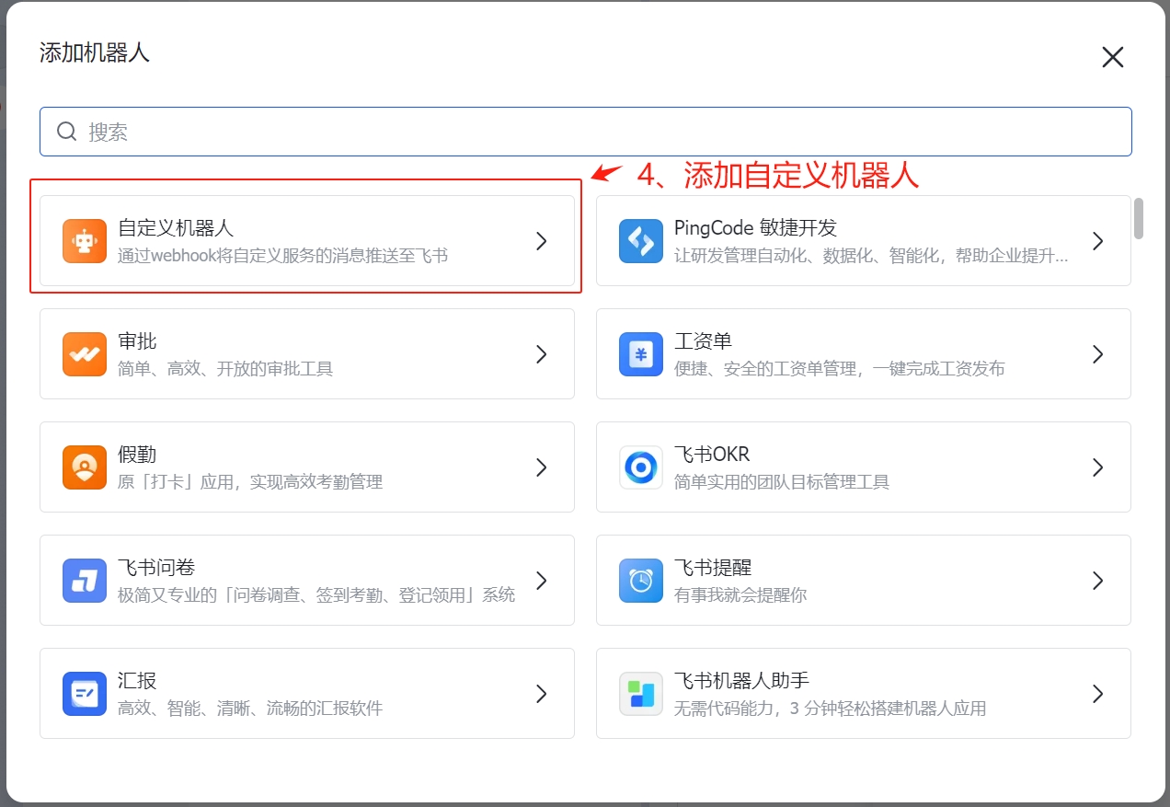Screen dimensions: 1170x807
Task: Select the 飞书提醒 title text
Action: coord(713,568)
